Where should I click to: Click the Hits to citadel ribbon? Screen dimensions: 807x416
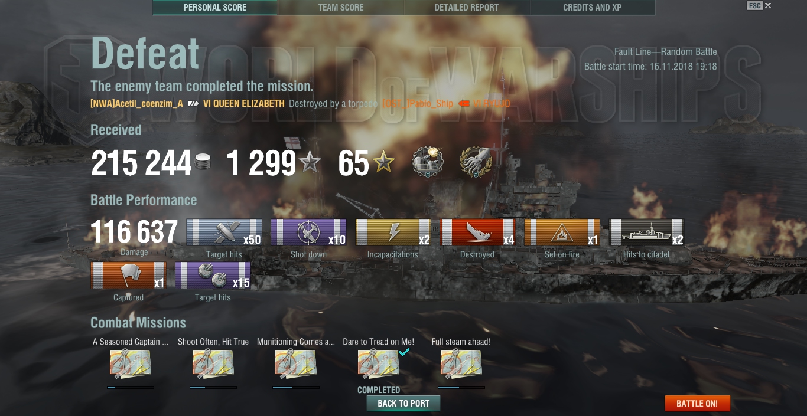(646, 232)
